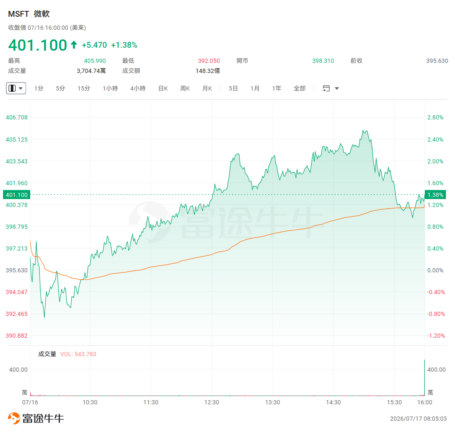Click the 成交量 value 3,704.74萬
The image size is (455, 432).
[x=91, y=71]
